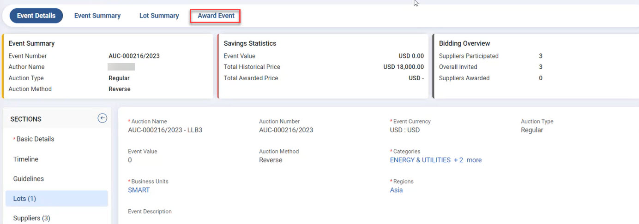Click the Asia region link
639x224 pixels.
tap(396, 190)
